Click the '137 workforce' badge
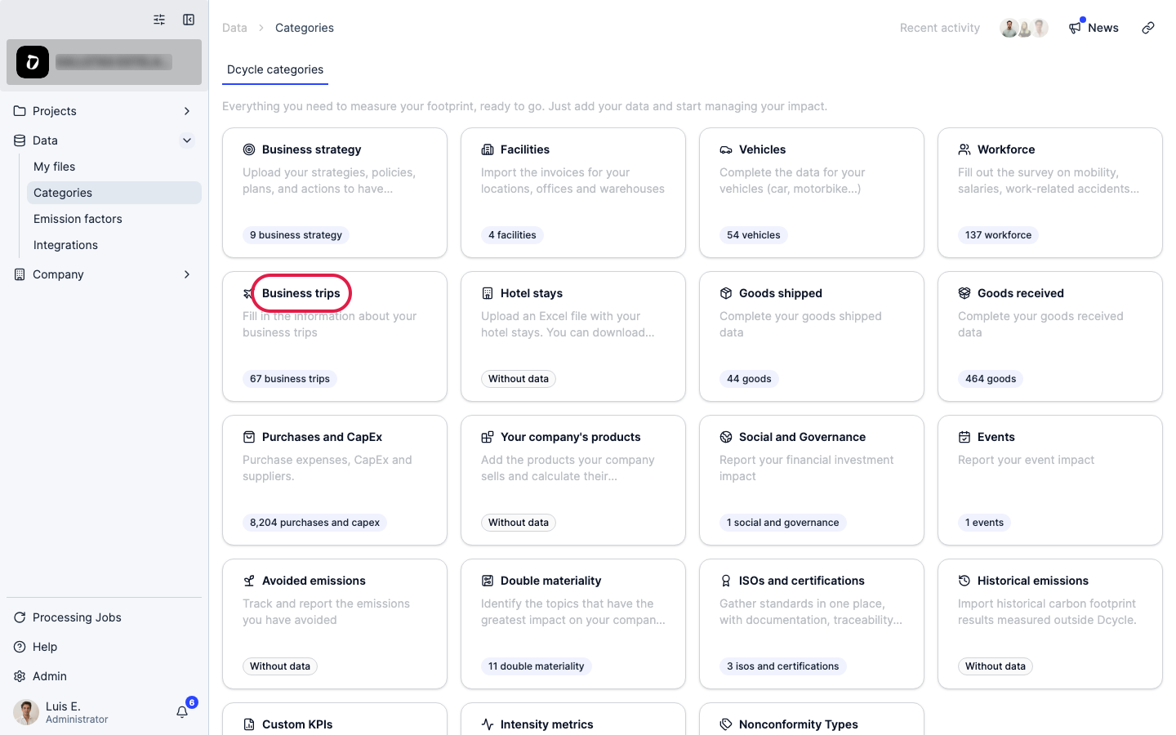The width and height of the screenshot is (1176, 735). click(998, 235)
